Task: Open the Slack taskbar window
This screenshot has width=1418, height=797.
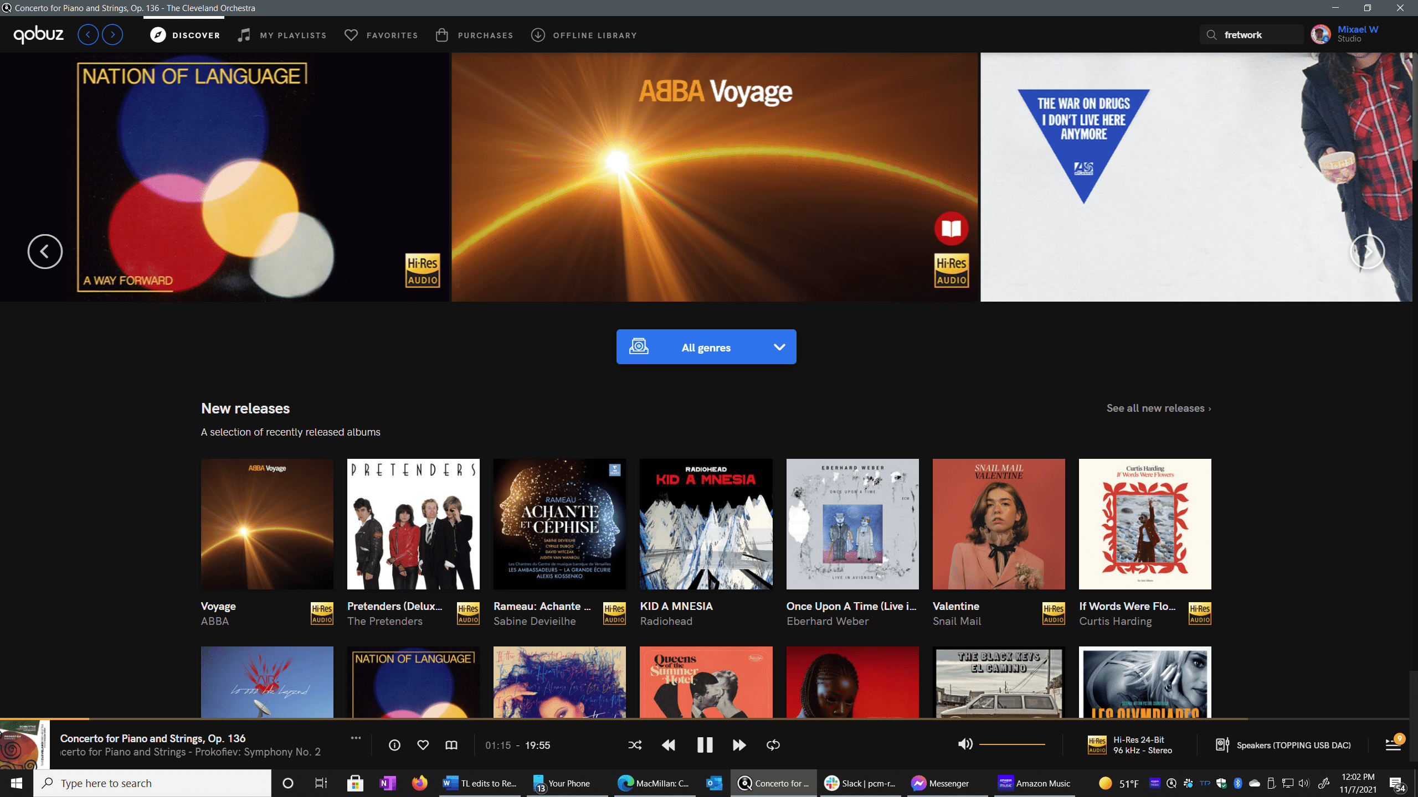Action: (x=861, y=783)
